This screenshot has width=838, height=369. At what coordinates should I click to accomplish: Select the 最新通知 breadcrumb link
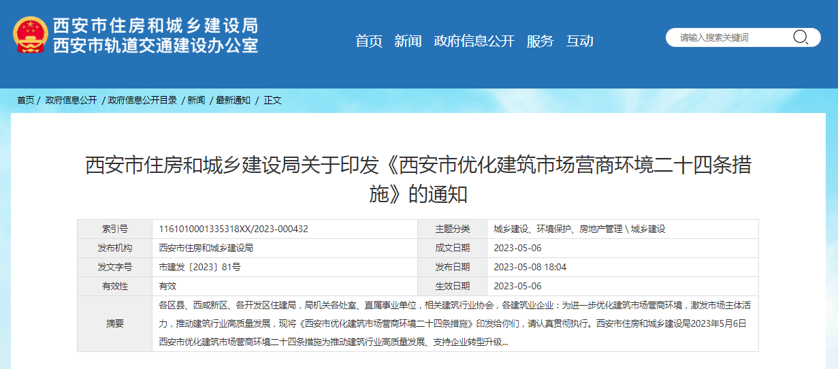click(x=233, y=100)
